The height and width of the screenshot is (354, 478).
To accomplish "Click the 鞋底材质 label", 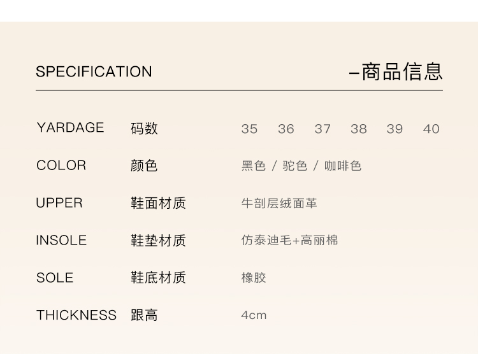I will (x=158, y=278).
